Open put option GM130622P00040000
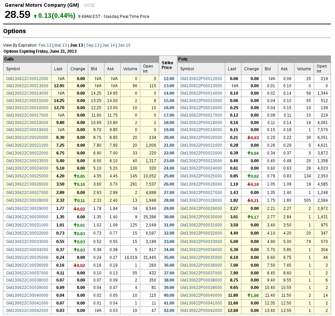This screenshot has width=335, height=316. point(201,295)
